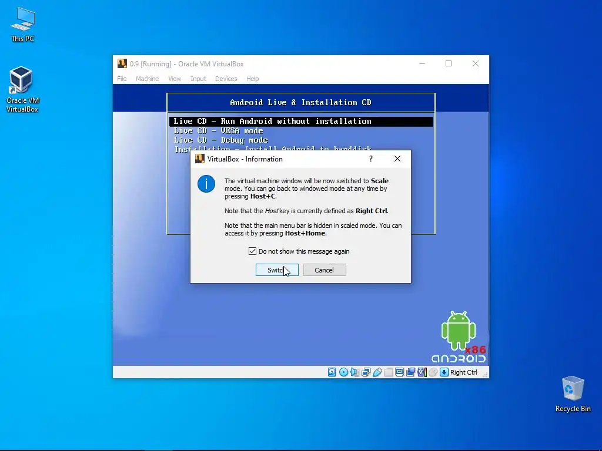Click the USB devices status icon
The width and height of the screenshot is (602, 451).
click(377, 372)
